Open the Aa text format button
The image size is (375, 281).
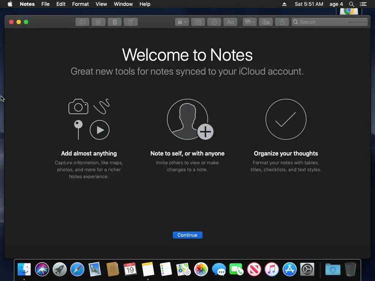[x=230, y=22]
